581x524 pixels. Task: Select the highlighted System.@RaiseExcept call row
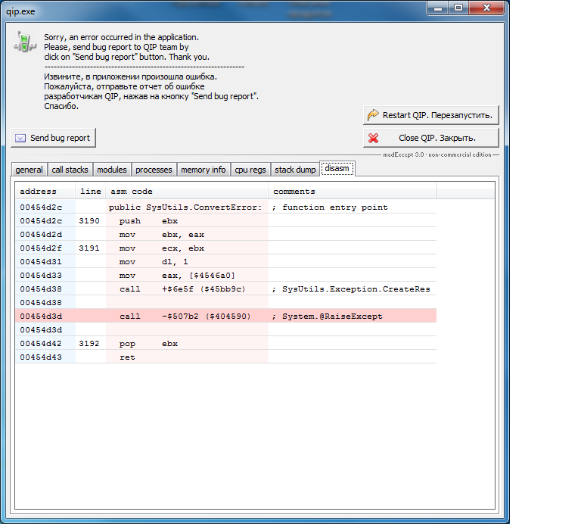[x=225, y=316]
